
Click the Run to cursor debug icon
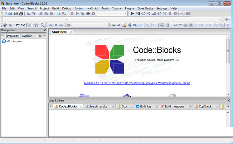pyautogui.click(x=138, y=14)
